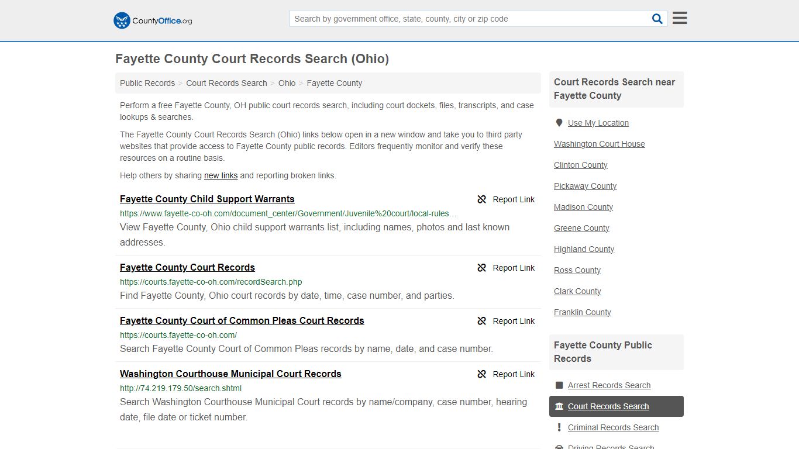The image size is (799, 449).
Task: Open Highland County link
Action: pyautogui.click(x=584, y=249)
